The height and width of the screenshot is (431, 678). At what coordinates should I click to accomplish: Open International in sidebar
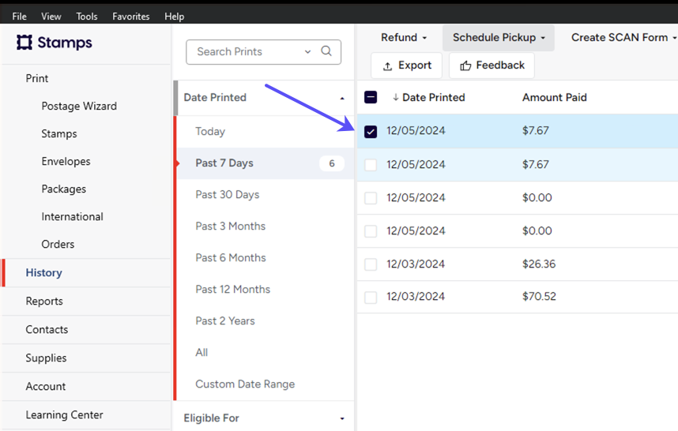pyautogui.click(x=72, y=217)
